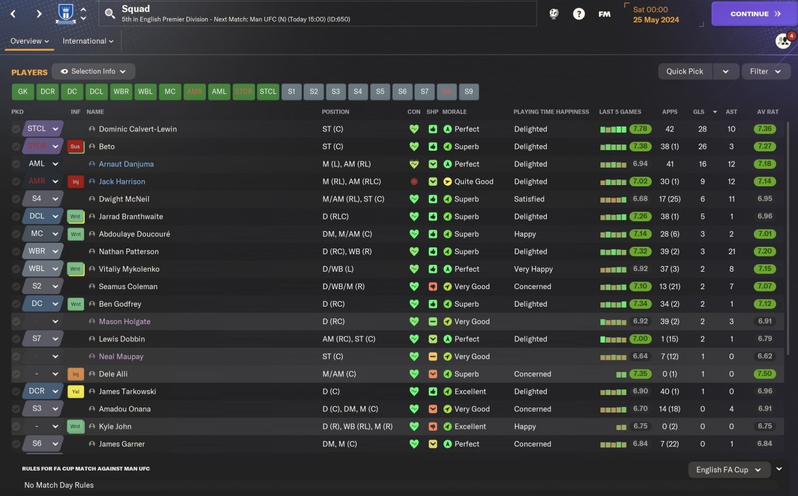The width and height of the screenshot is (798, 496).
Task: Go back with the left navigation arrow
Action: click(13, 14)
